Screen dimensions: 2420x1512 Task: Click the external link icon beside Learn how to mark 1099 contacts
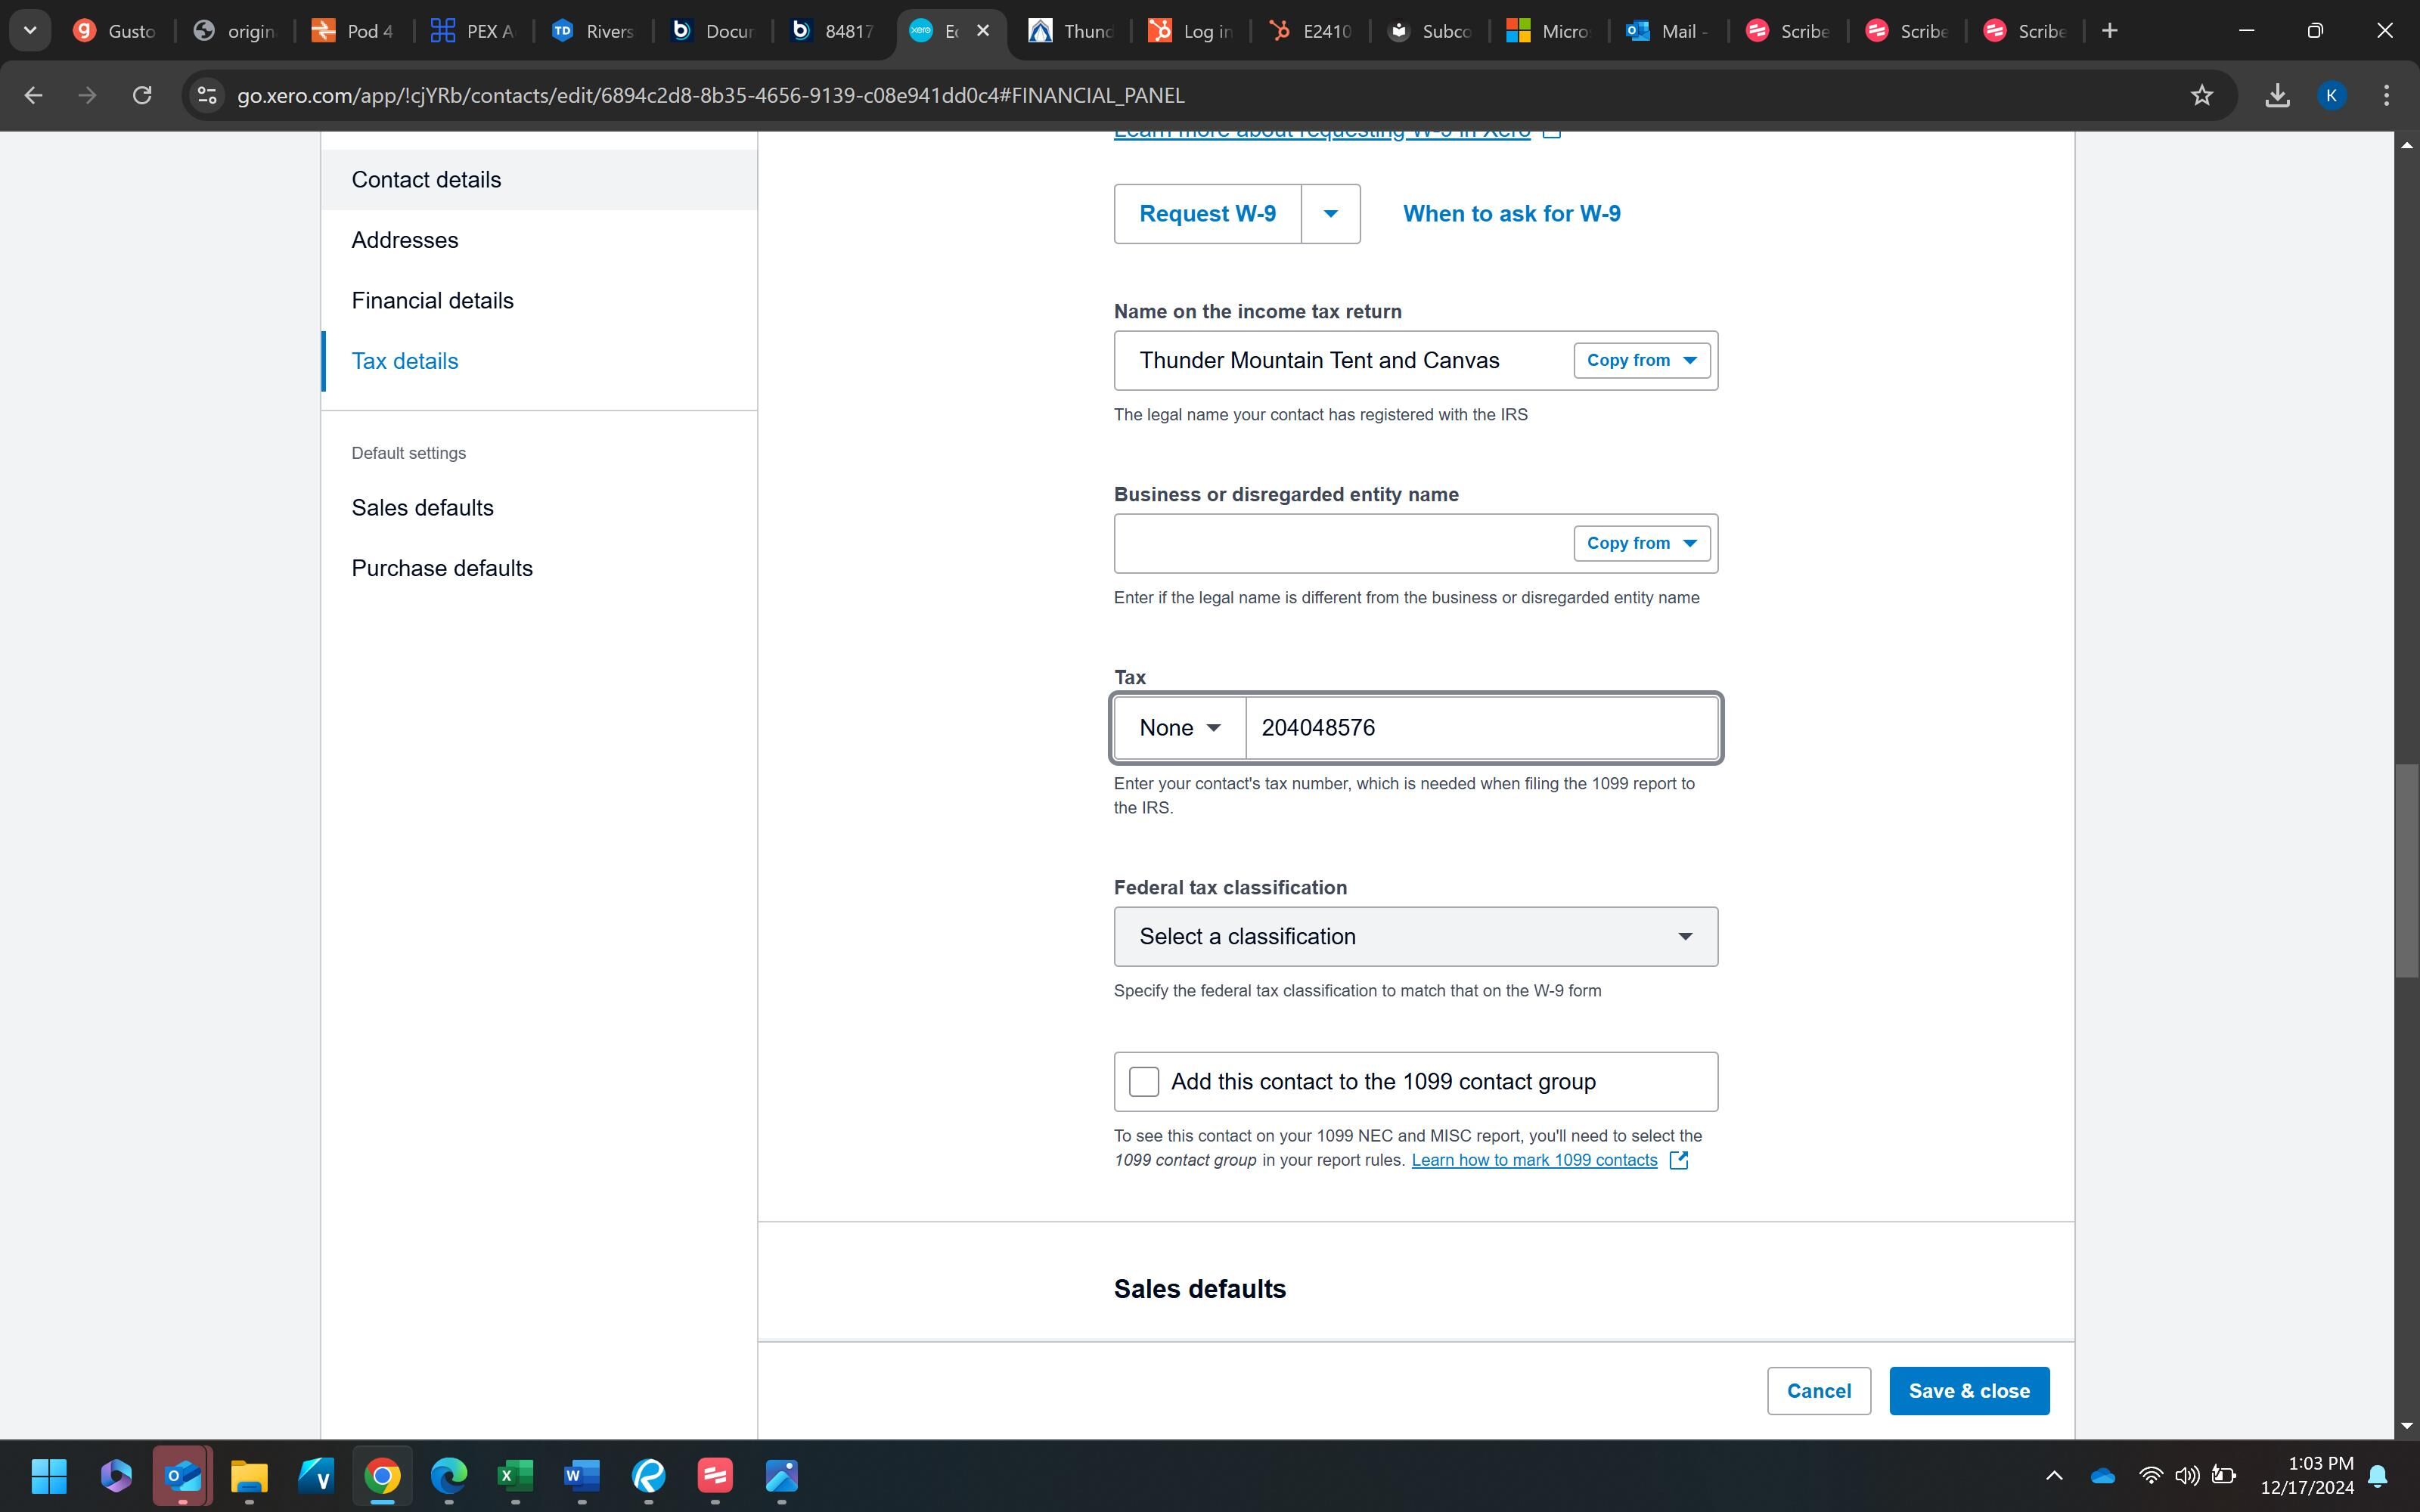[1679, 1160]
